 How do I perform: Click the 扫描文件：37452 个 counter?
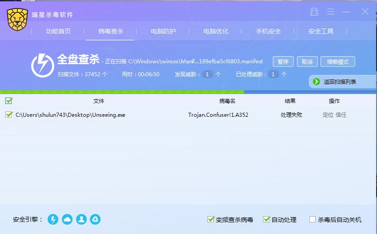(x=82, y=74)
